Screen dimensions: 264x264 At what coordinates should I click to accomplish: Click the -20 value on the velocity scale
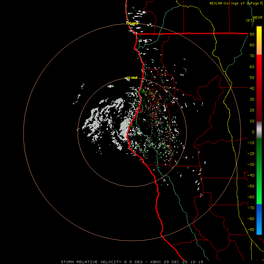point(251,153)
